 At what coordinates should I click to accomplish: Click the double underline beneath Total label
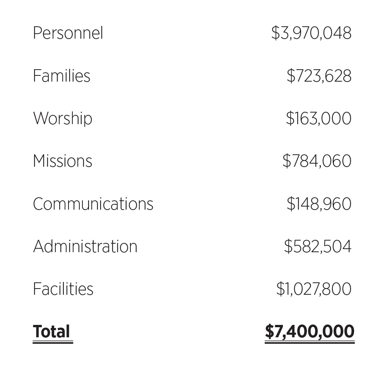[x=53, y=342]
